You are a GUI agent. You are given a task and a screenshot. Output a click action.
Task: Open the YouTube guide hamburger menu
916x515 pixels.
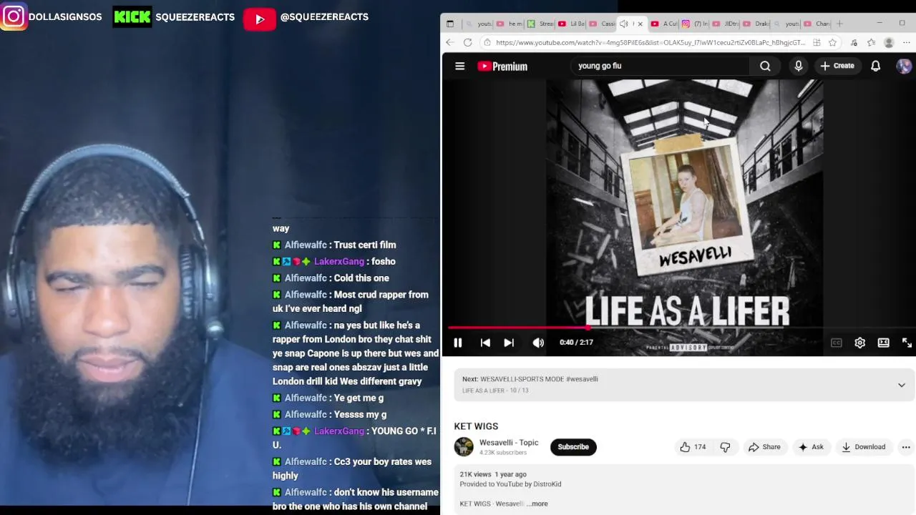point(460,66)
